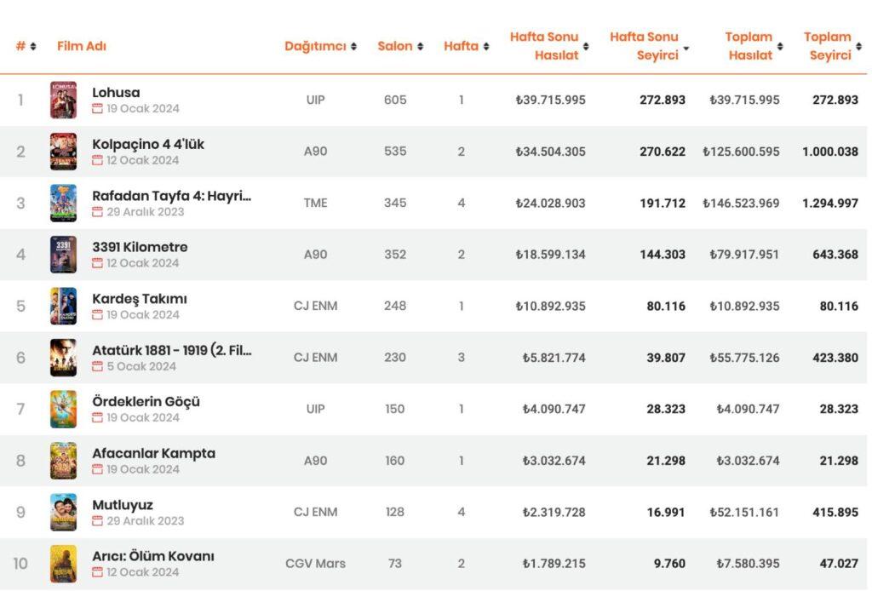872x591 pixels.
Task: Sort by Hafta column header
Action: 466,46
